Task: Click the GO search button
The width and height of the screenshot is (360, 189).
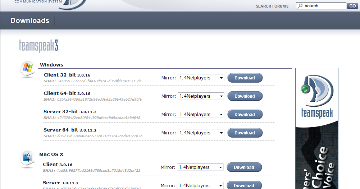Action: [352, 6]
